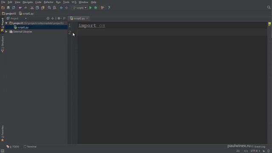
Task: Click the Cut scissors icon
Action: (x=32, y=8)
